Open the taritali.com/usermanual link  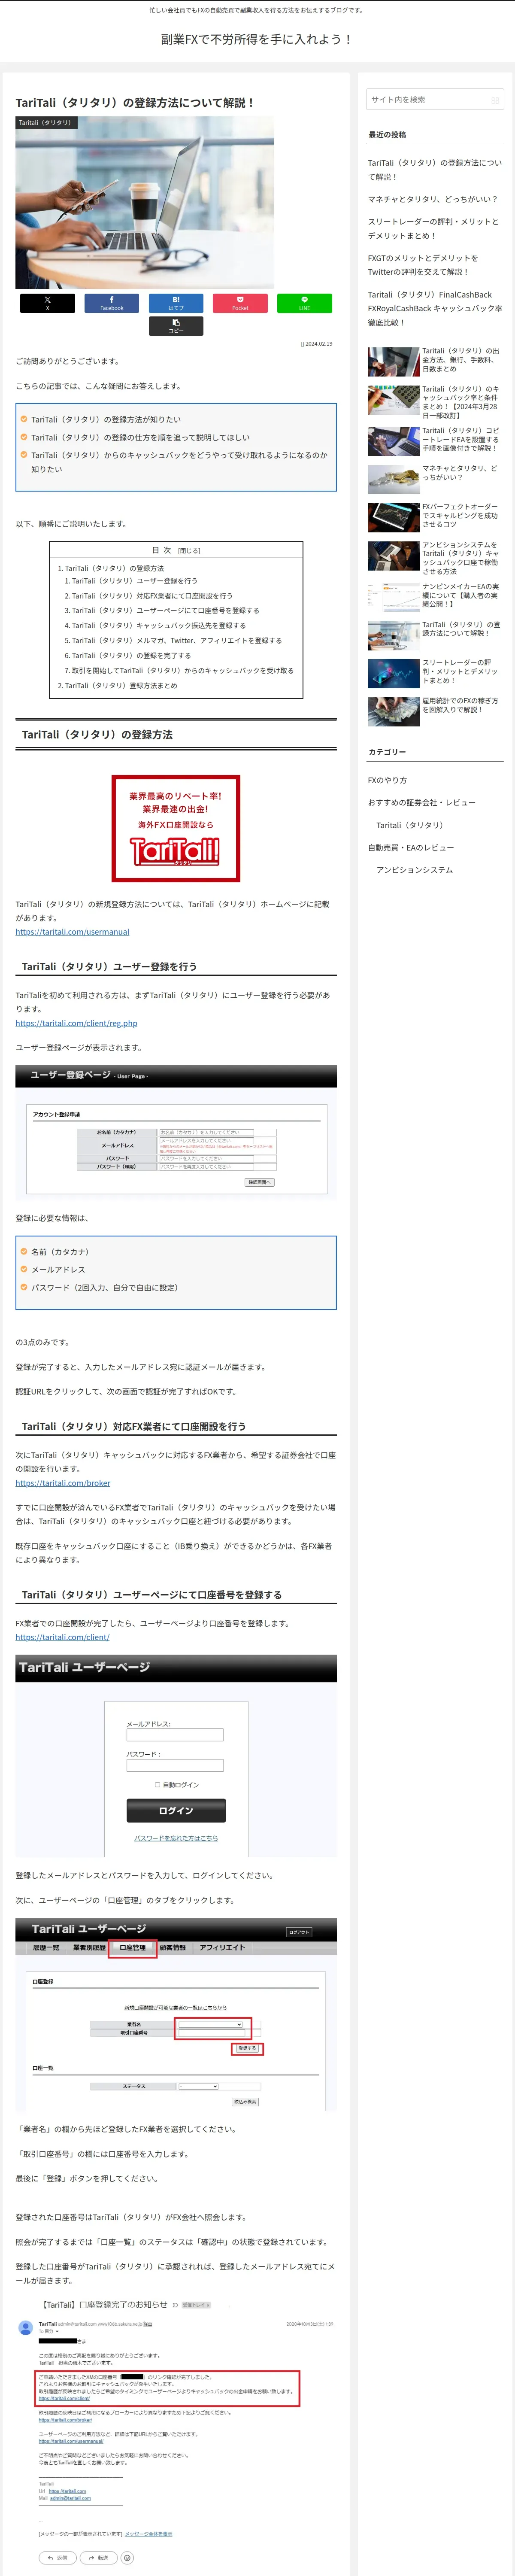tap(72, 932)
